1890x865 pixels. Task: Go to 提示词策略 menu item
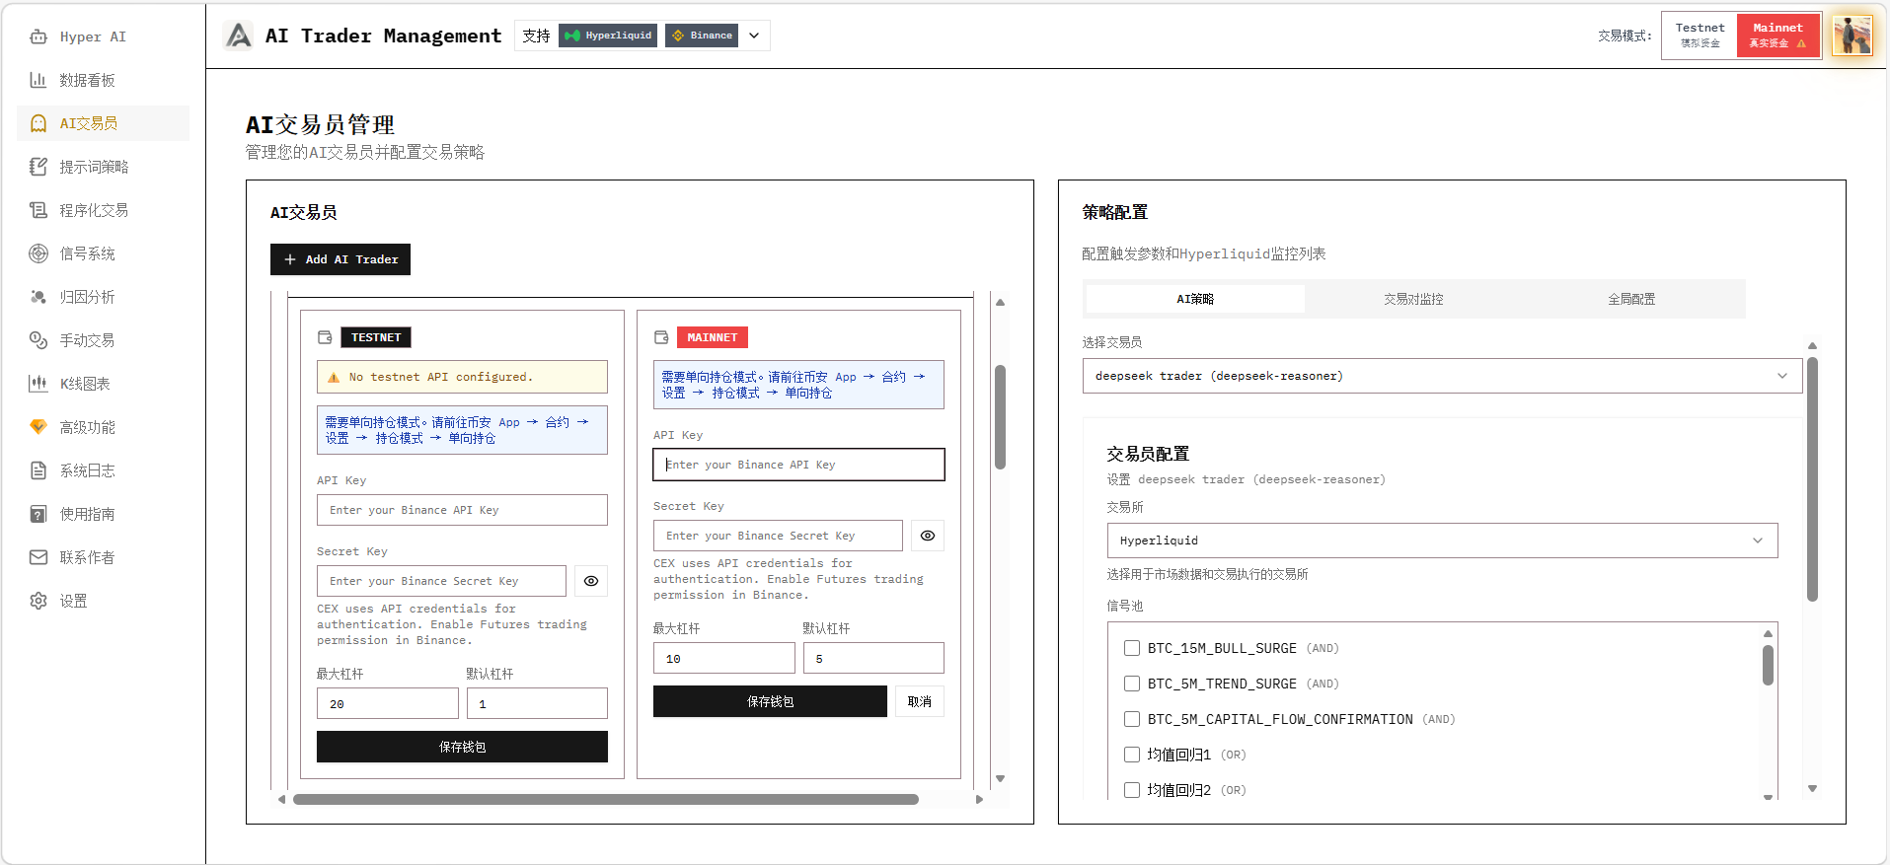pos(104,167)
